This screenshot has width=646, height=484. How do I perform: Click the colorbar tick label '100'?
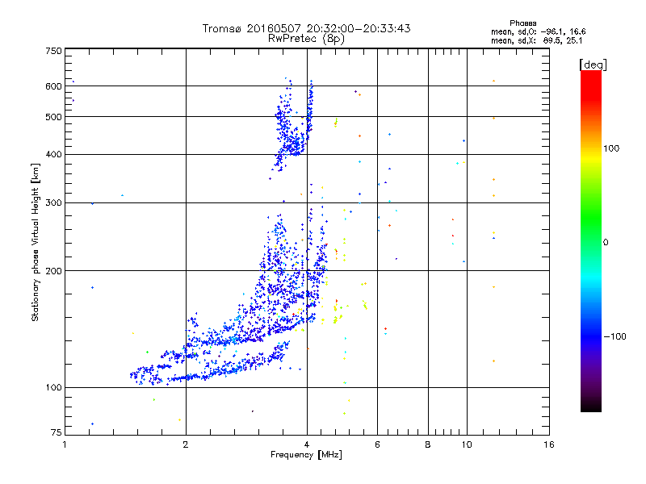pos(611,148)
